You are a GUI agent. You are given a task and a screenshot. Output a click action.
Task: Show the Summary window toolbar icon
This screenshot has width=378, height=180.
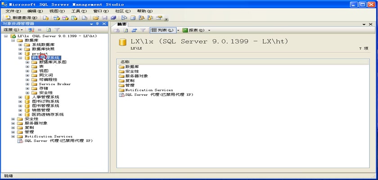click(133, 18)
